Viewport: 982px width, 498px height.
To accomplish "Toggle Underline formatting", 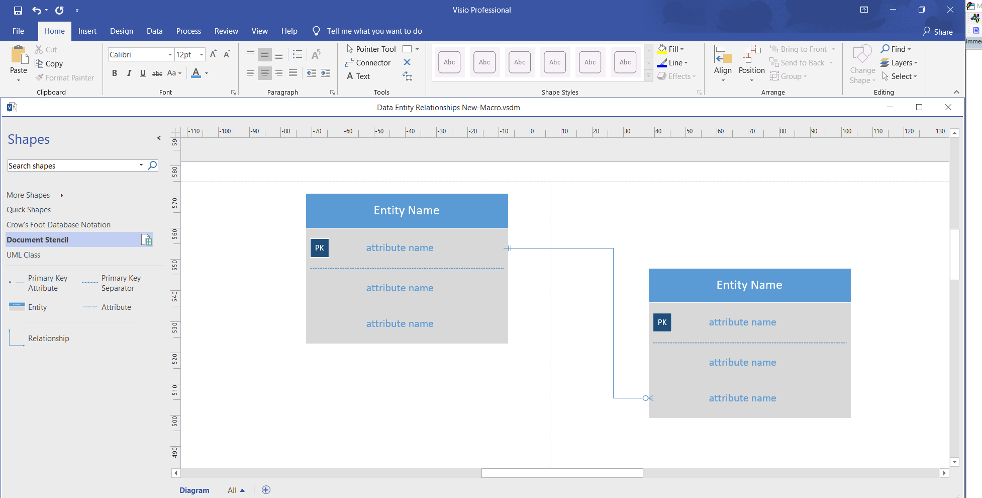I will (x=143, y=73).
